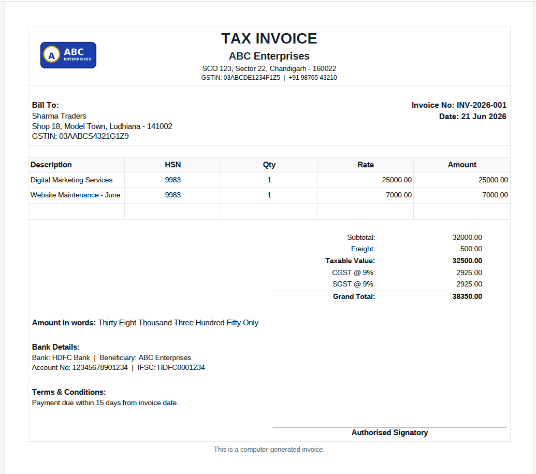The image size is (536, 474).
Task: Select the TAX INVOICE heading
Action: [269, 39]
